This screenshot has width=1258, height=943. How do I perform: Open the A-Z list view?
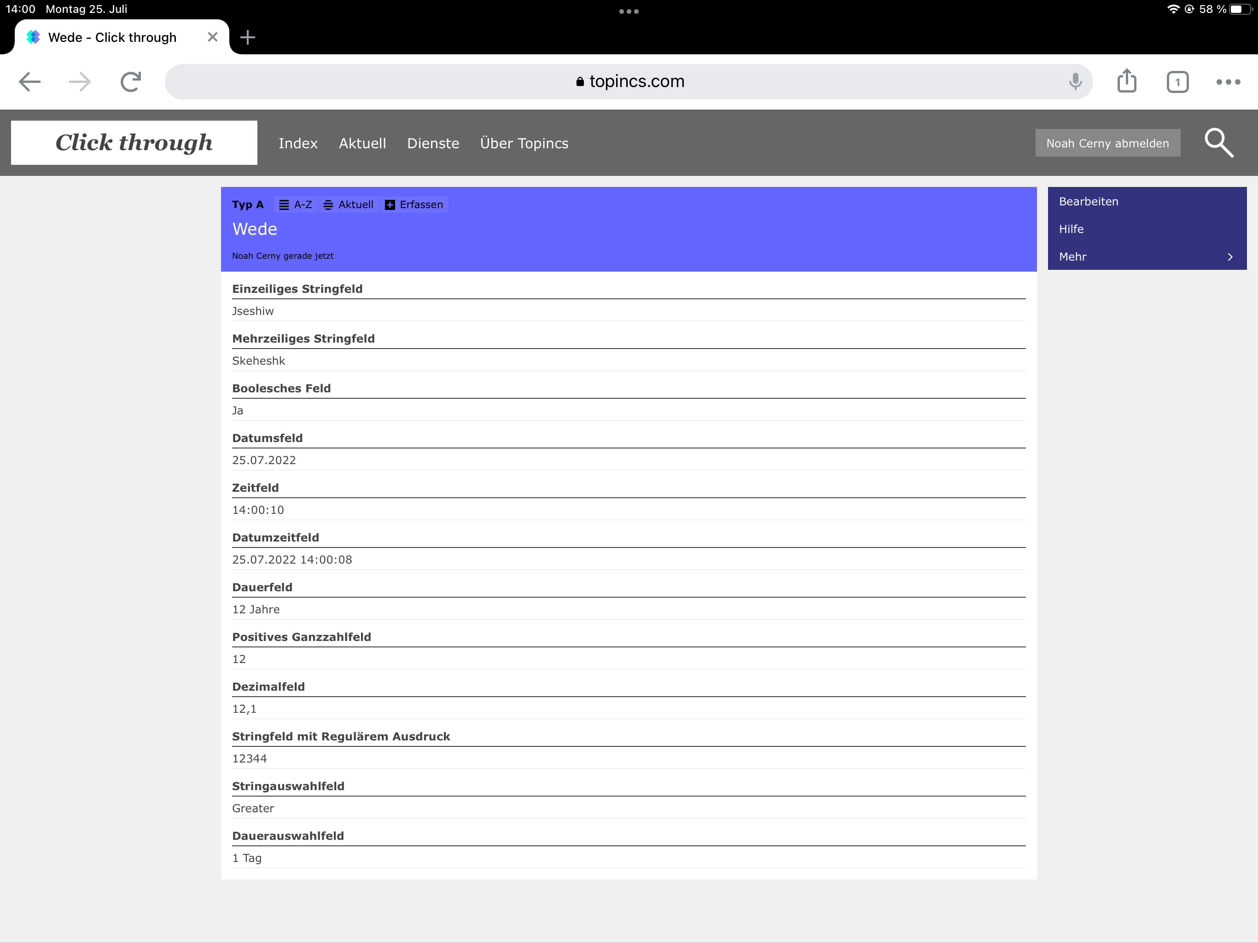coord(296,205)
